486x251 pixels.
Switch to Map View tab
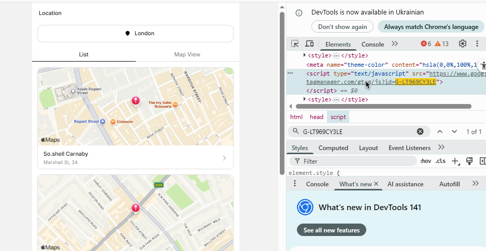pos(187,54)
